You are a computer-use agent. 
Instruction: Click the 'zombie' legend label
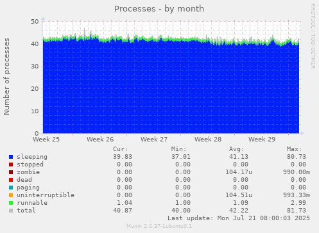(x=28, y=172)
